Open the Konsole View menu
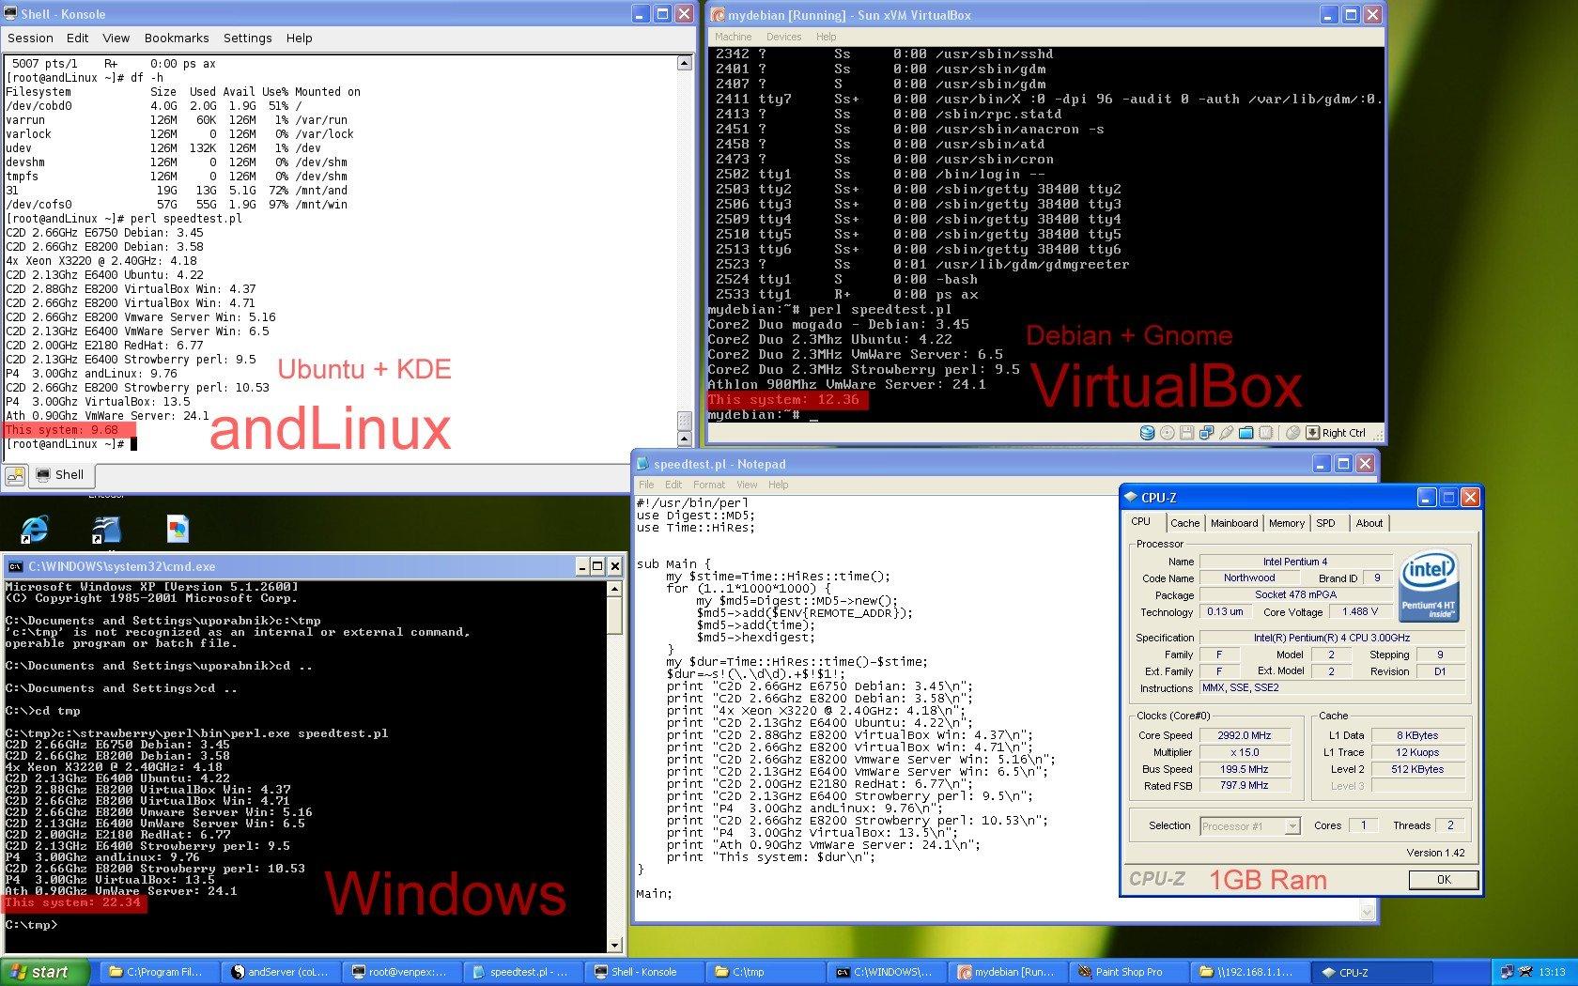 (116, 38)
